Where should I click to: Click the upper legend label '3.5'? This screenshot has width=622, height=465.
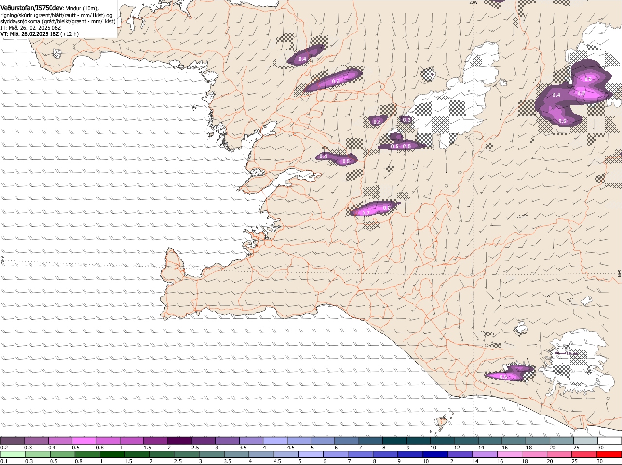click(x=243, y=448)
